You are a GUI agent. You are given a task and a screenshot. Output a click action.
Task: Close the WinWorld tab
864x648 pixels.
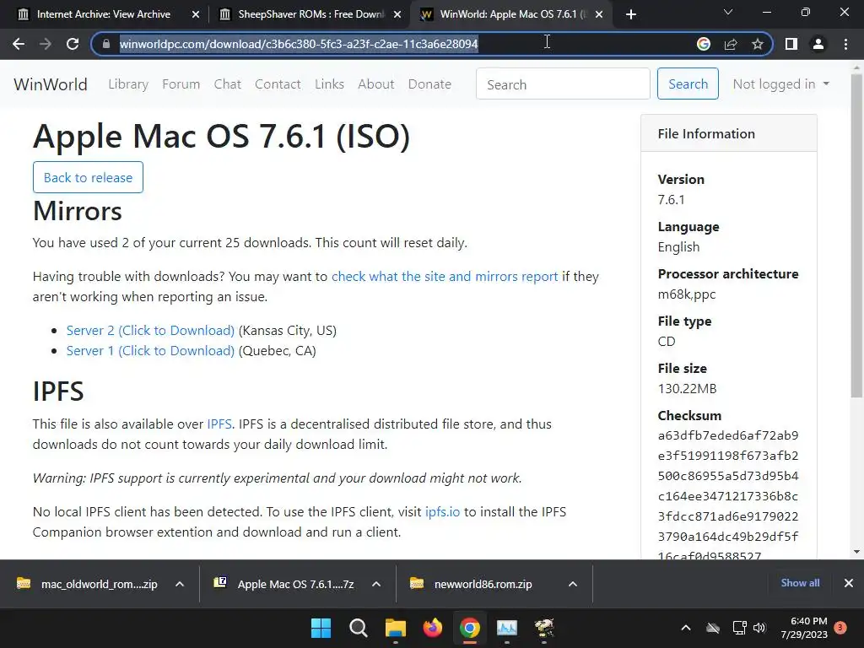coord(599,14)
